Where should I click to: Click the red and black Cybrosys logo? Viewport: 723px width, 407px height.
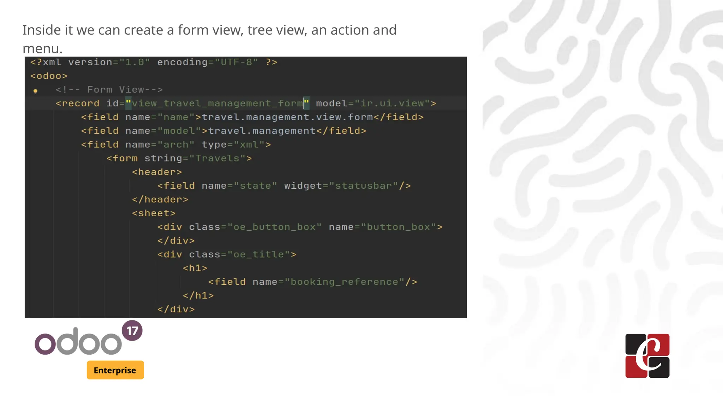(647, 356)
